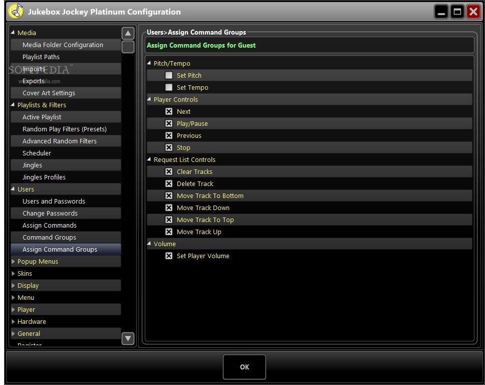Viewport: 485px width, 385px height.
Task: Expand the General section
Action: click(13, 334)
